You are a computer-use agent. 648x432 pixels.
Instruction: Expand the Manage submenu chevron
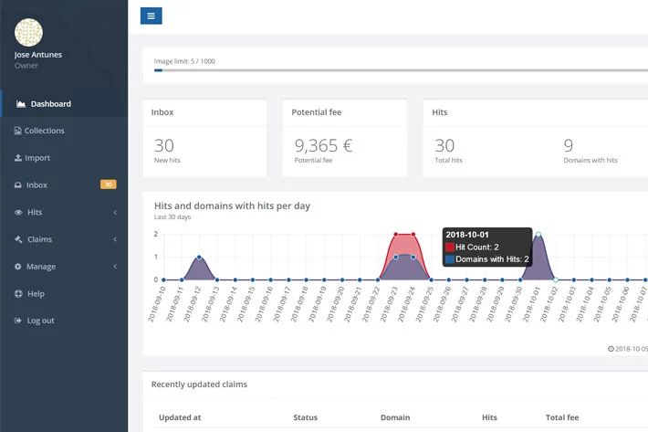[115, 266]
